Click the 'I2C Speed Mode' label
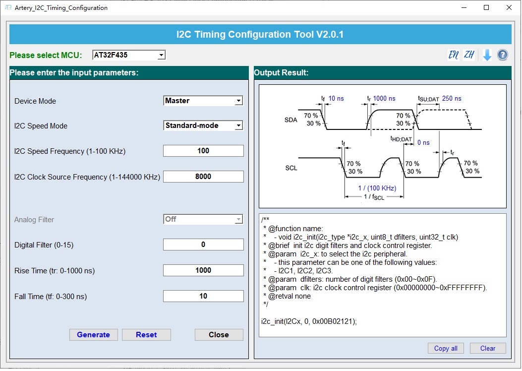The height and width of the screenshot is (371, 522). [x=41, y=126]
